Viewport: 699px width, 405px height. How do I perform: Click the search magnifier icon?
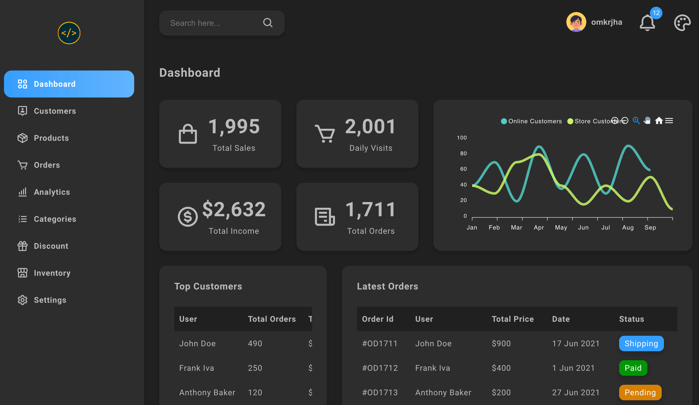268,23
